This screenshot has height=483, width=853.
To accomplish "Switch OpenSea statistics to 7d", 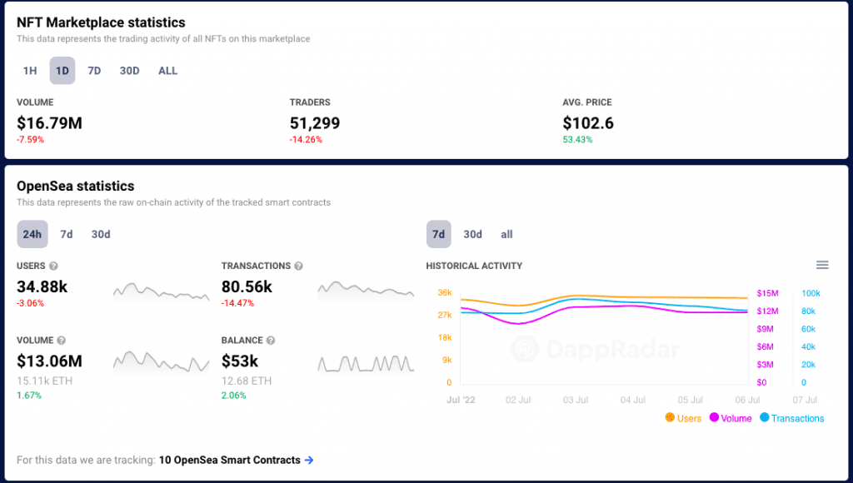I will (67, 235).
